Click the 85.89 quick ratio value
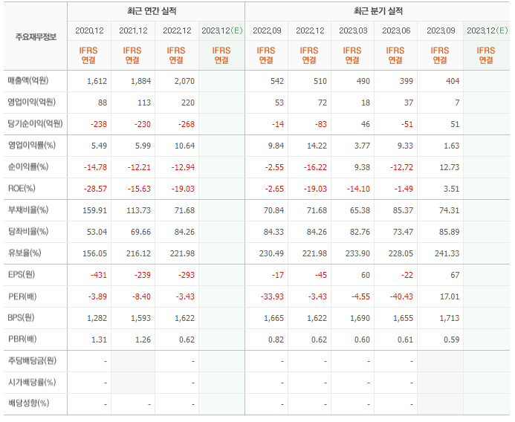This screenshot has width=515, height=422. [449, 232]
